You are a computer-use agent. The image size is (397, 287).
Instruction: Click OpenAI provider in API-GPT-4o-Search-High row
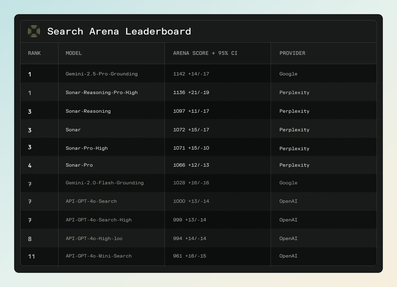point(289,220)
